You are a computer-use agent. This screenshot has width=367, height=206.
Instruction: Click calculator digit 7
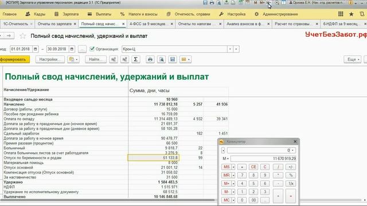click(242, 175)
